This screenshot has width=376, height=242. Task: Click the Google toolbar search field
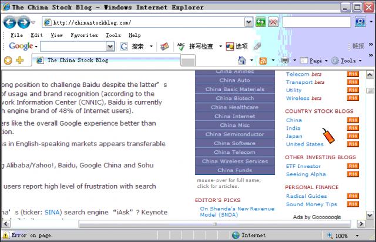coord(73,46)
